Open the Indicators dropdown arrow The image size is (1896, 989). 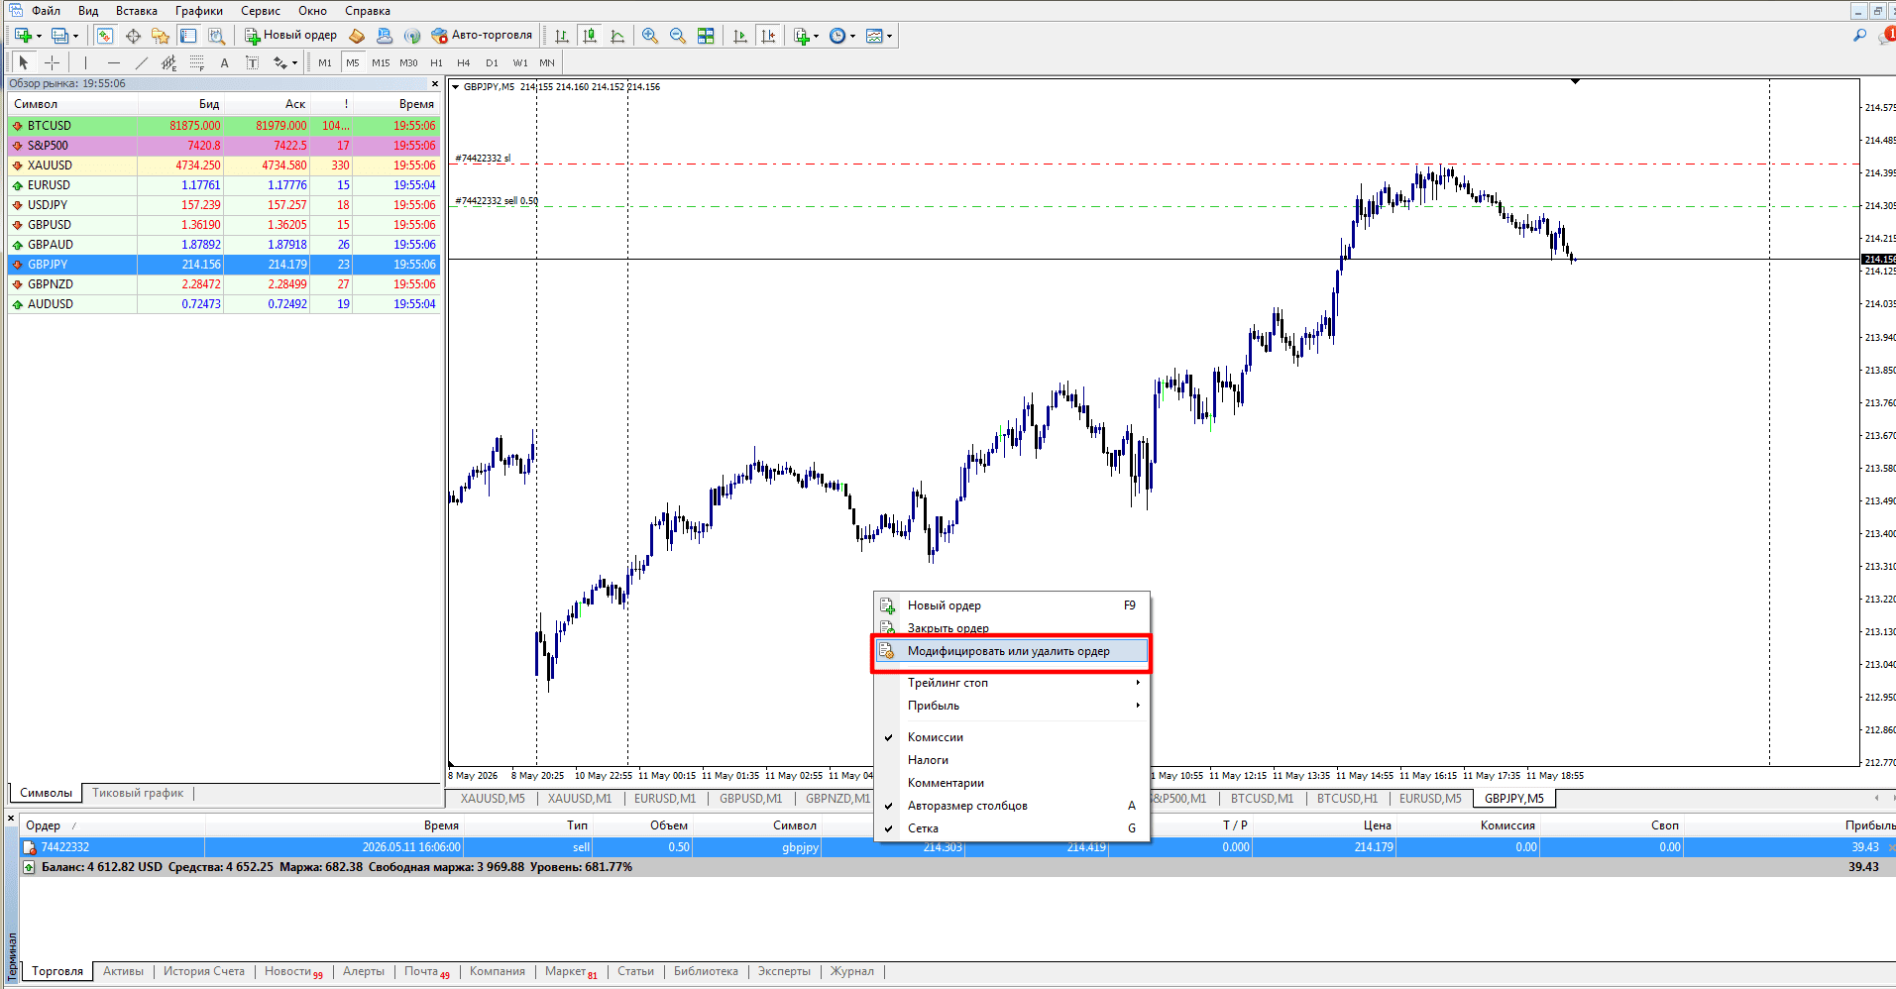(816, 36)
